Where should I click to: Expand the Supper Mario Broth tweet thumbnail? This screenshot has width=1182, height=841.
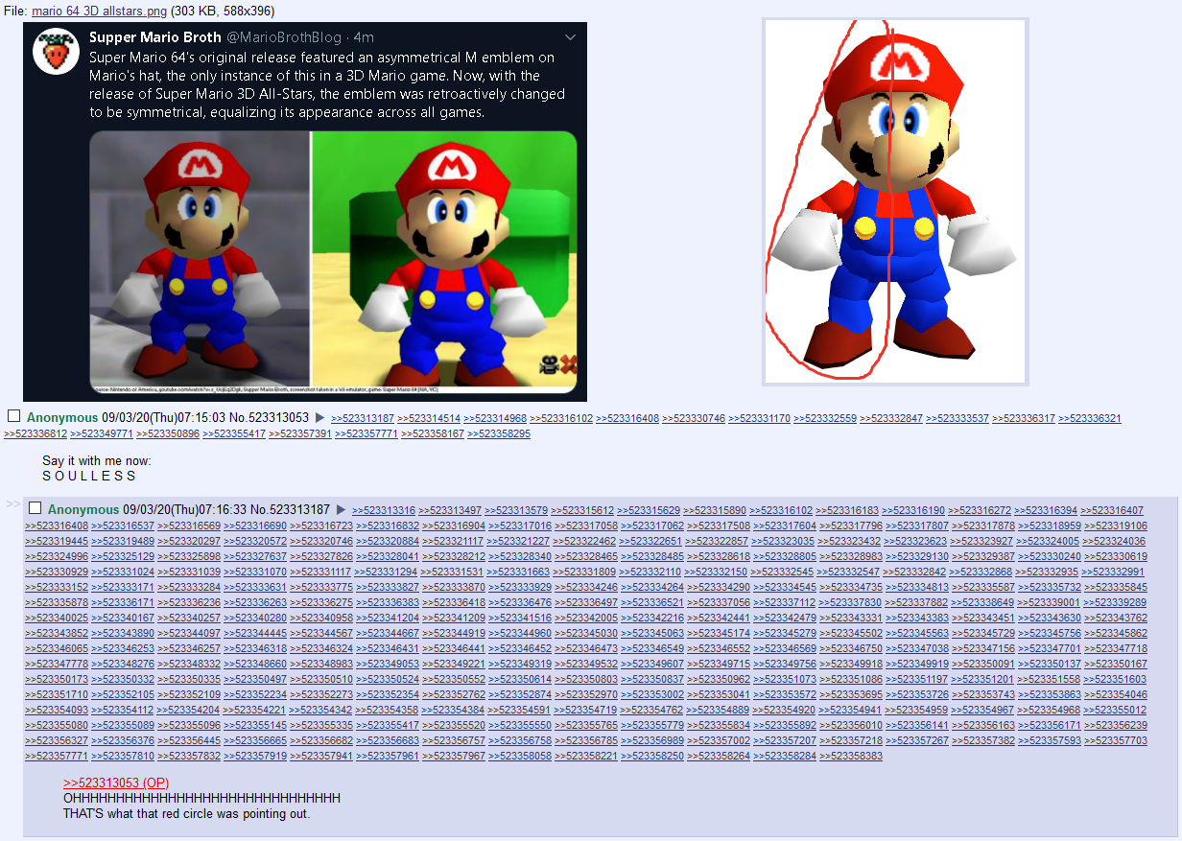point(305,211)
